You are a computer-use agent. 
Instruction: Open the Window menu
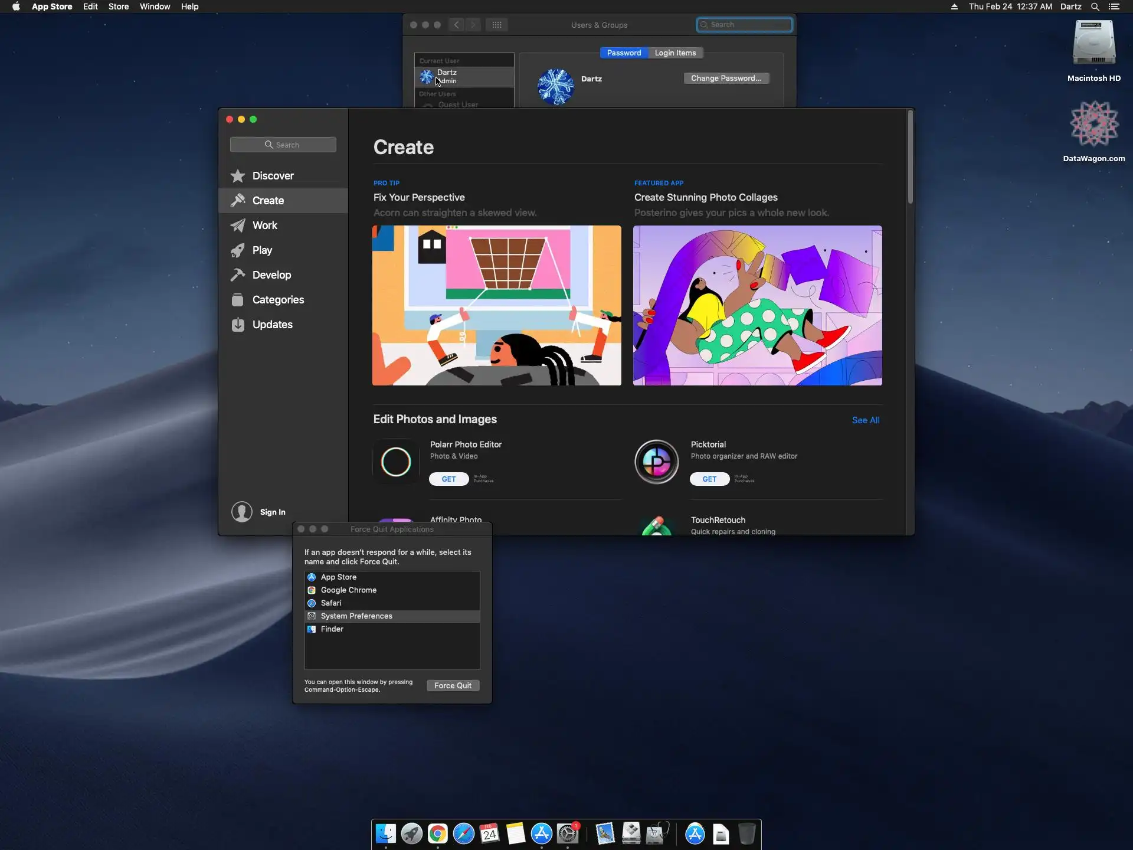[155, 6]
